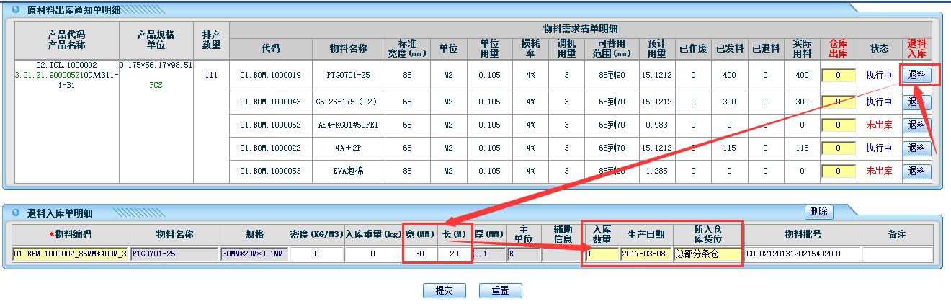Viewport: 951px width, 304px height.
Task: Reset the form using 重置
Action: pyautogui.click(x=500, y=291)
